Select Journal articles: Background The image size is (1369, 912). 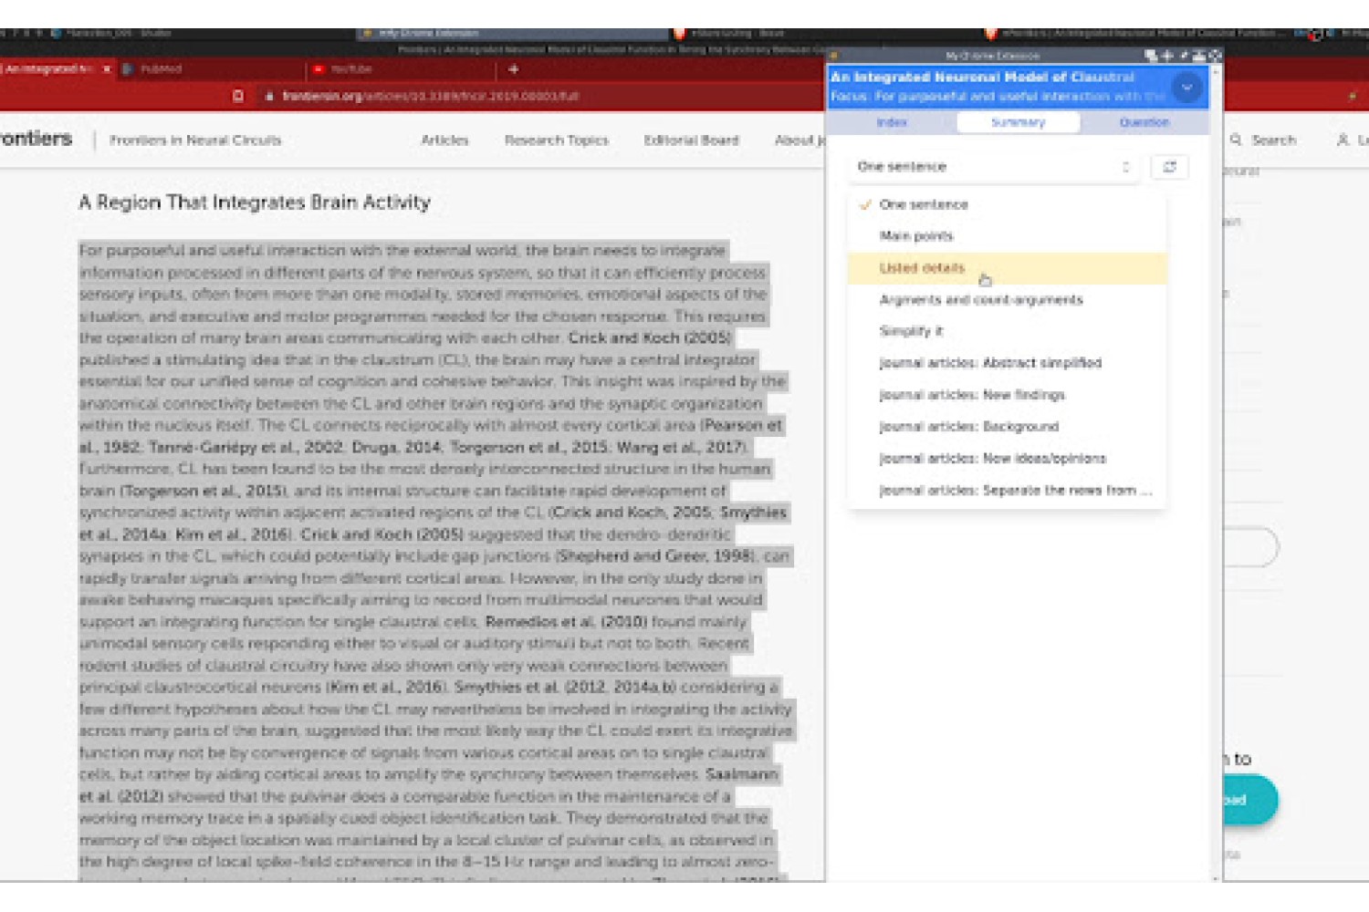coord(1007,427)
